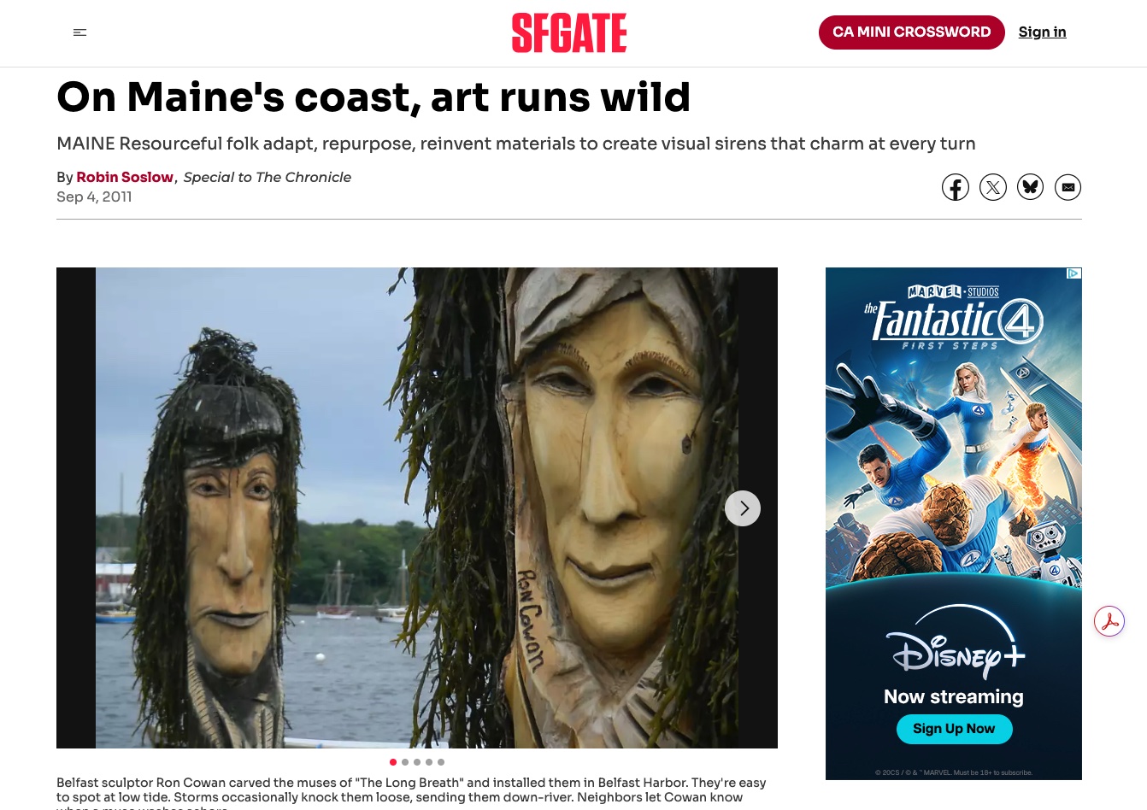
Task: Go to SFGATE homepage logo
Action: point(569,32)
